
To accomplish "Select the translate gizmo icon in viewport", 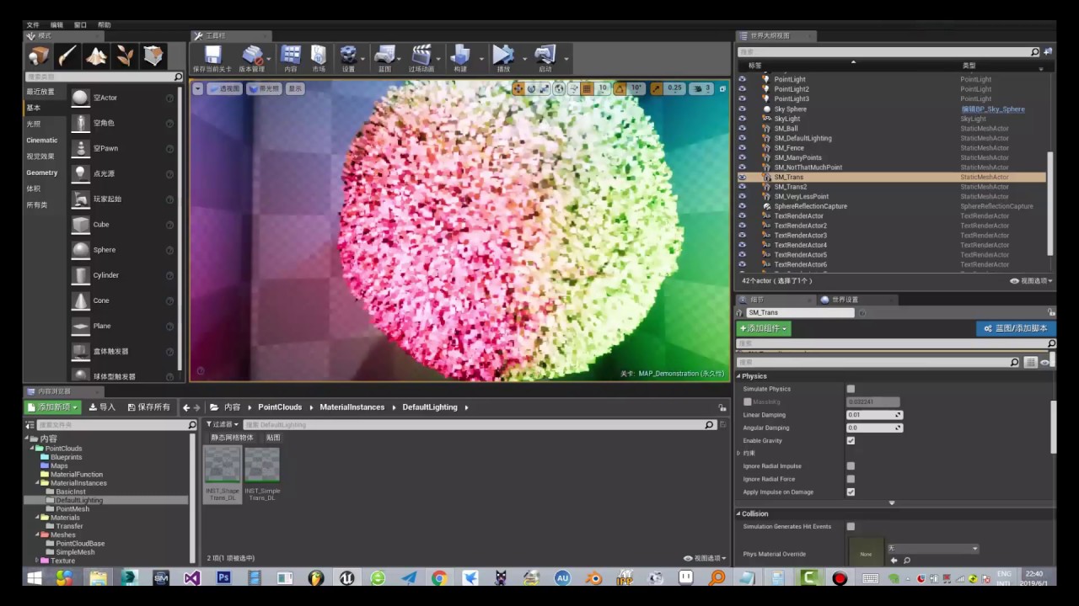I will tap(518, 88).
